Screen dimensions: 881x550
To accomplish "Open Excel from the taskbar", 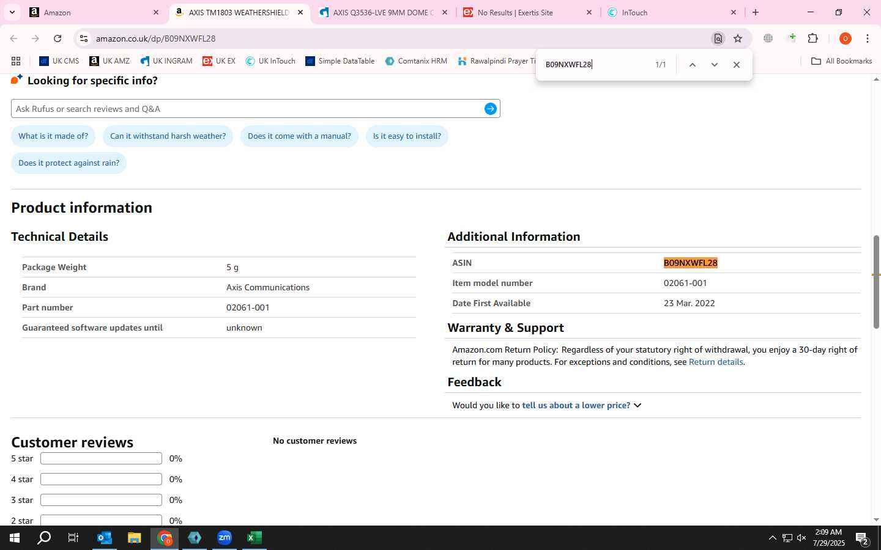I will (x=255, y=538).
